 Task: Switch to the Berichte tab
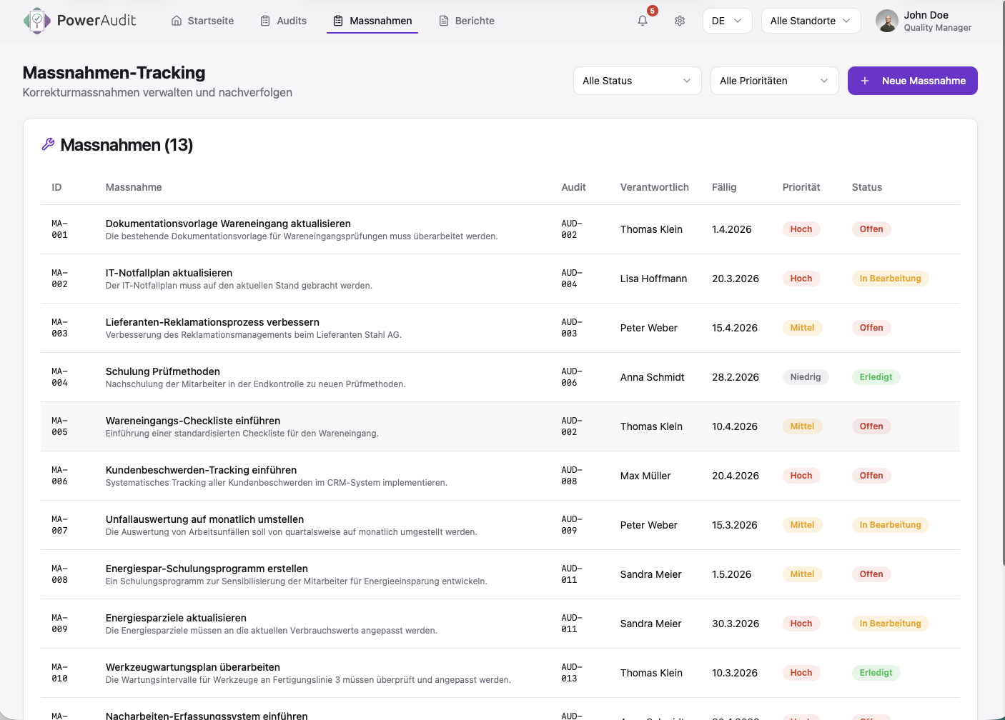(467, 21)
